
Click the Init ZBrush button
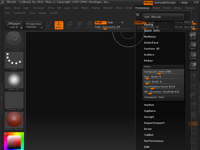click(x=163, y=17)
